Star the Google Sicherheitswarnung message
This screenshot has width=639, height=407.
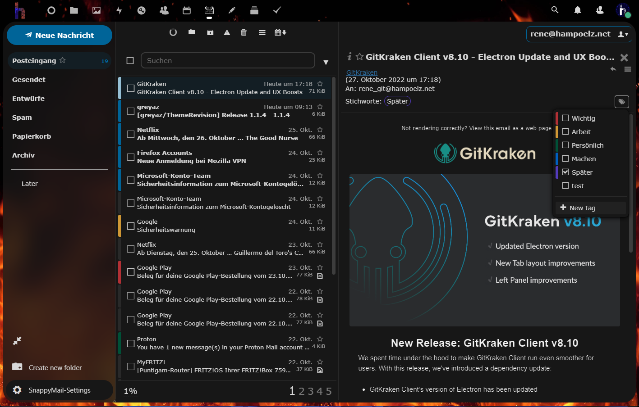point(320,222)
